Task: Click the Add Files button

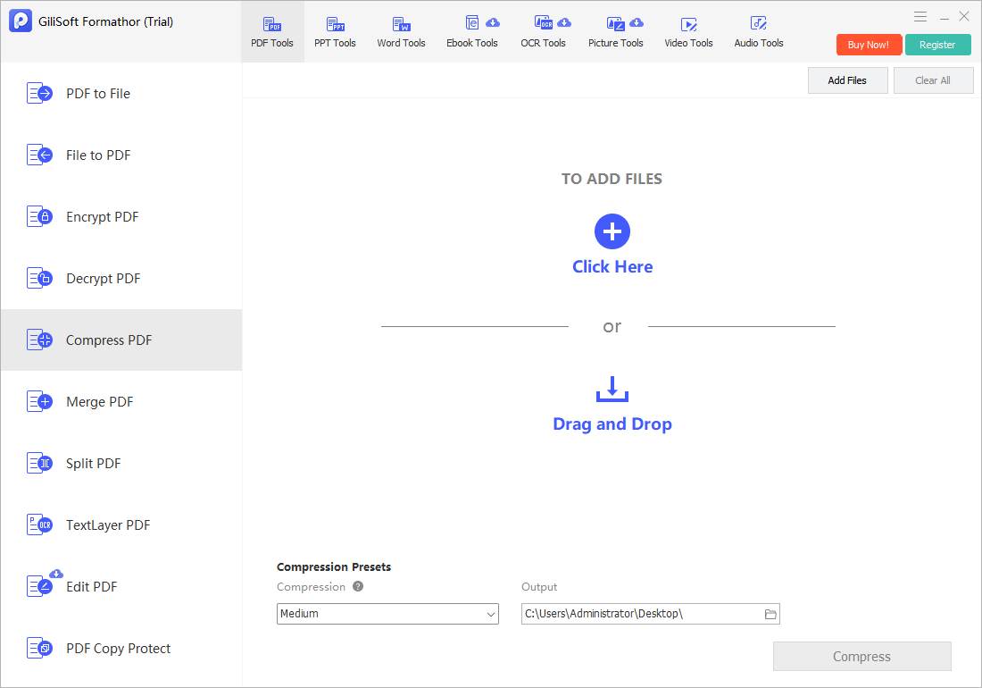Action: point(847,80)
